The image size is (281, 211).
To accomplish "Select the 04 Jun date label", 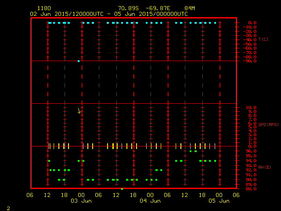I will (x=150, y=201).
